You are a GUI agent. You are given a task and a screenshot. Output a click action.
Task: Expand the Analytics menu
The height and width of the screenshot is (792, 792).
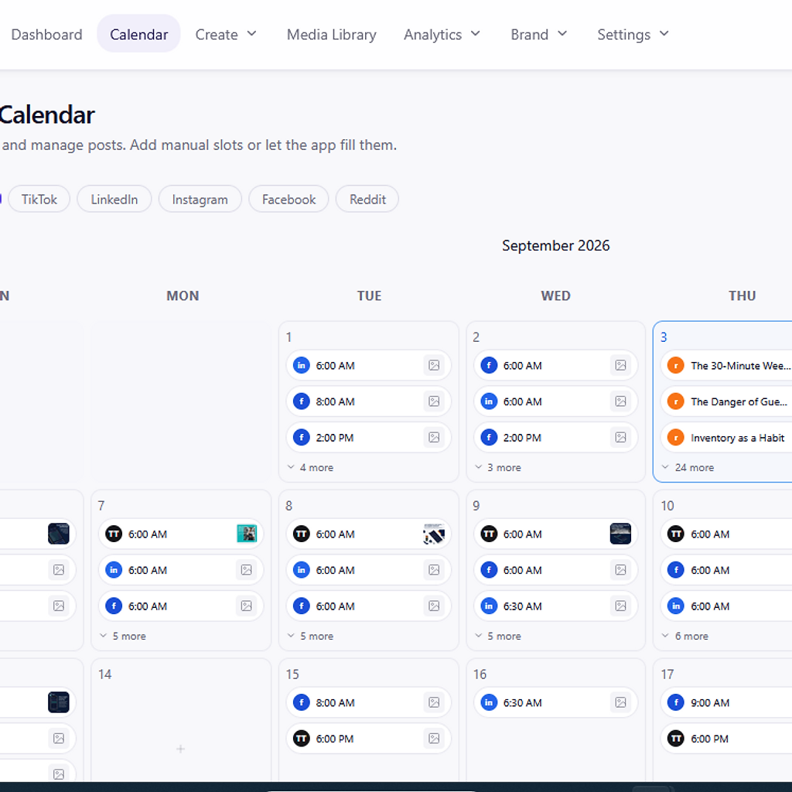pos(442,34)
